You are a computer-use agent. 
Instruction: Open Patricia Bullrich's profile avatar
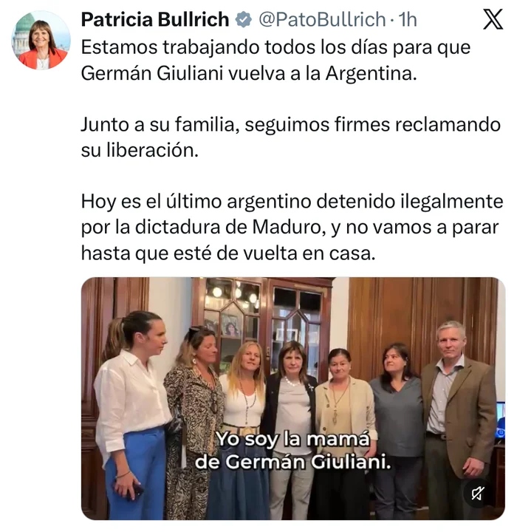point(41,40)
